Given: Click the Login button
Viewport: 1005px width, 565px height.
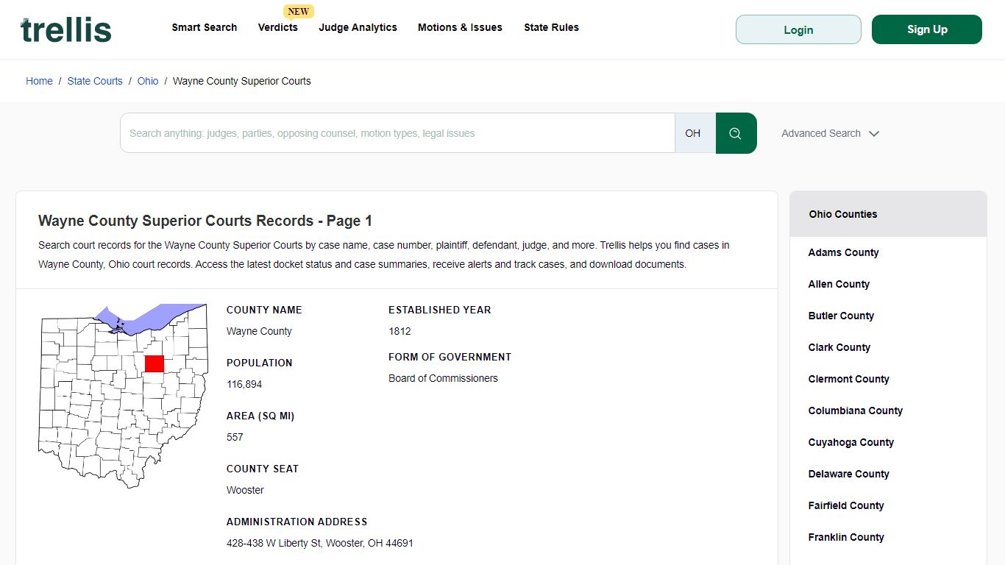Looking at the screenshot, I should 798,29.
